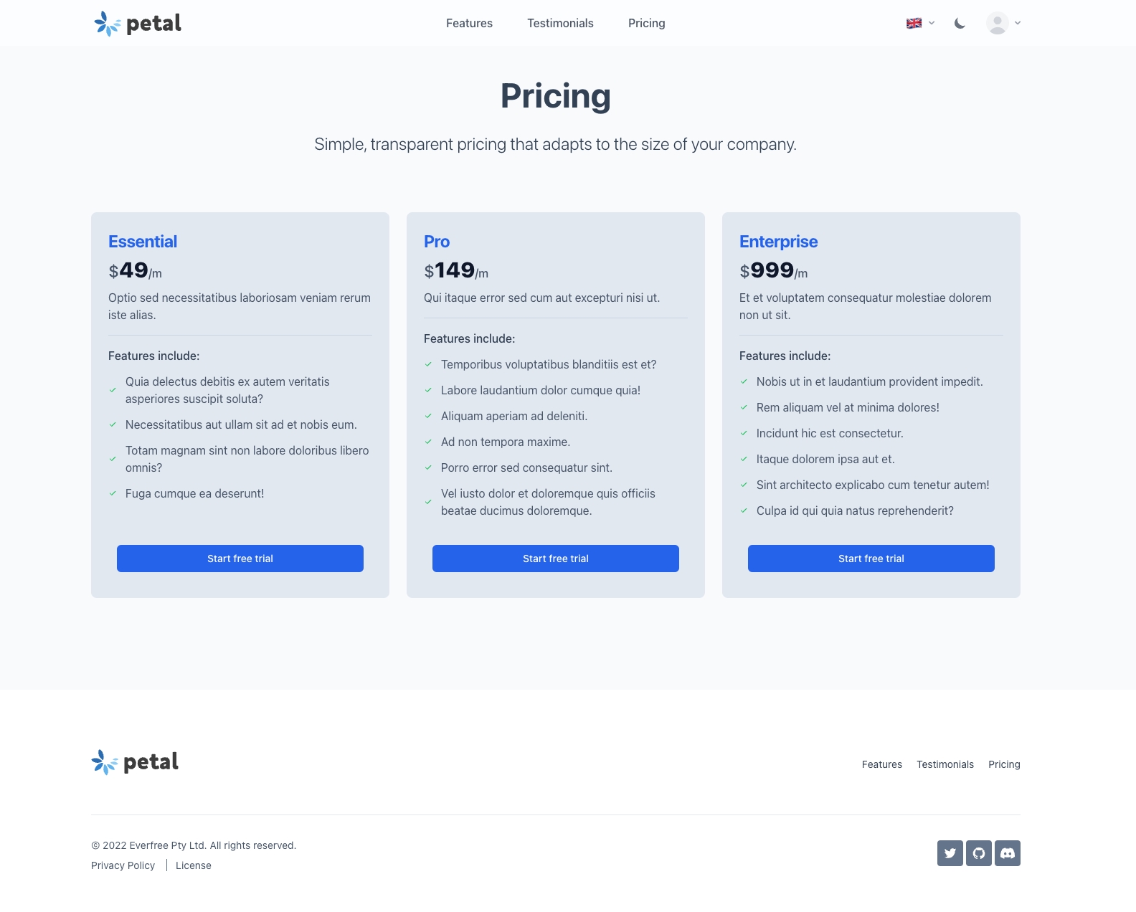Click the UK flag icon

point(914,23)
